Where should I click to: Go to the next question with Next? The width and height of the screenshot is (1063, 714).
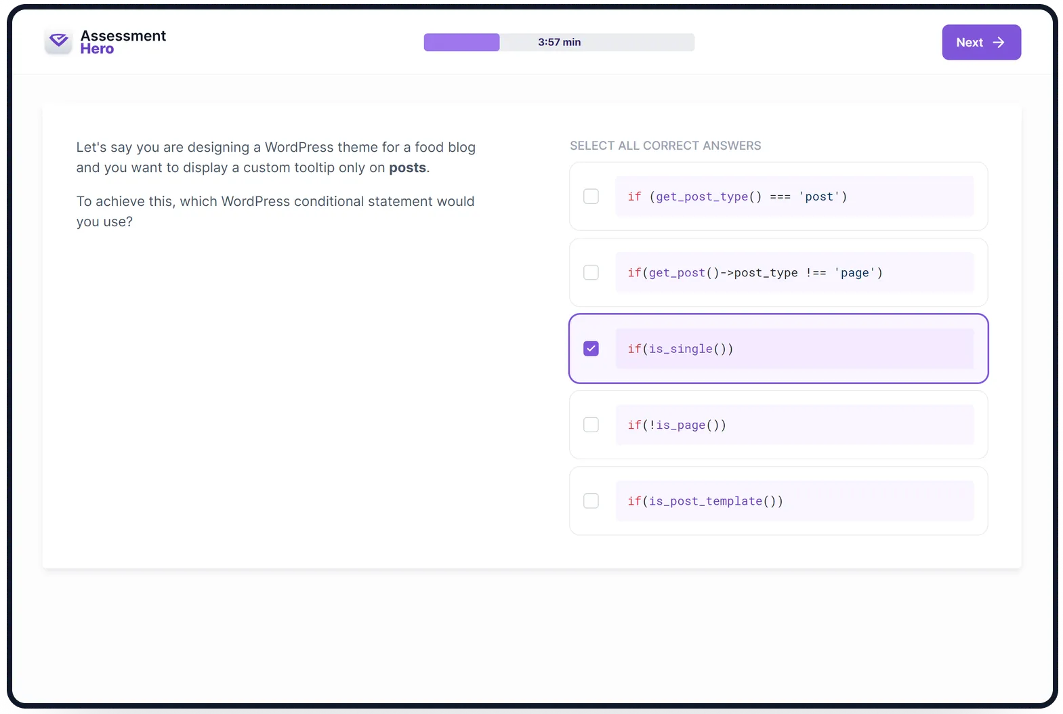[x=981, y=43]
